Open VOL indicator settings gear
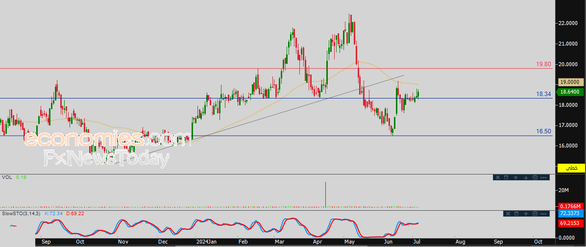Viewport: 586px width, 247px height. tap(535, 177)
